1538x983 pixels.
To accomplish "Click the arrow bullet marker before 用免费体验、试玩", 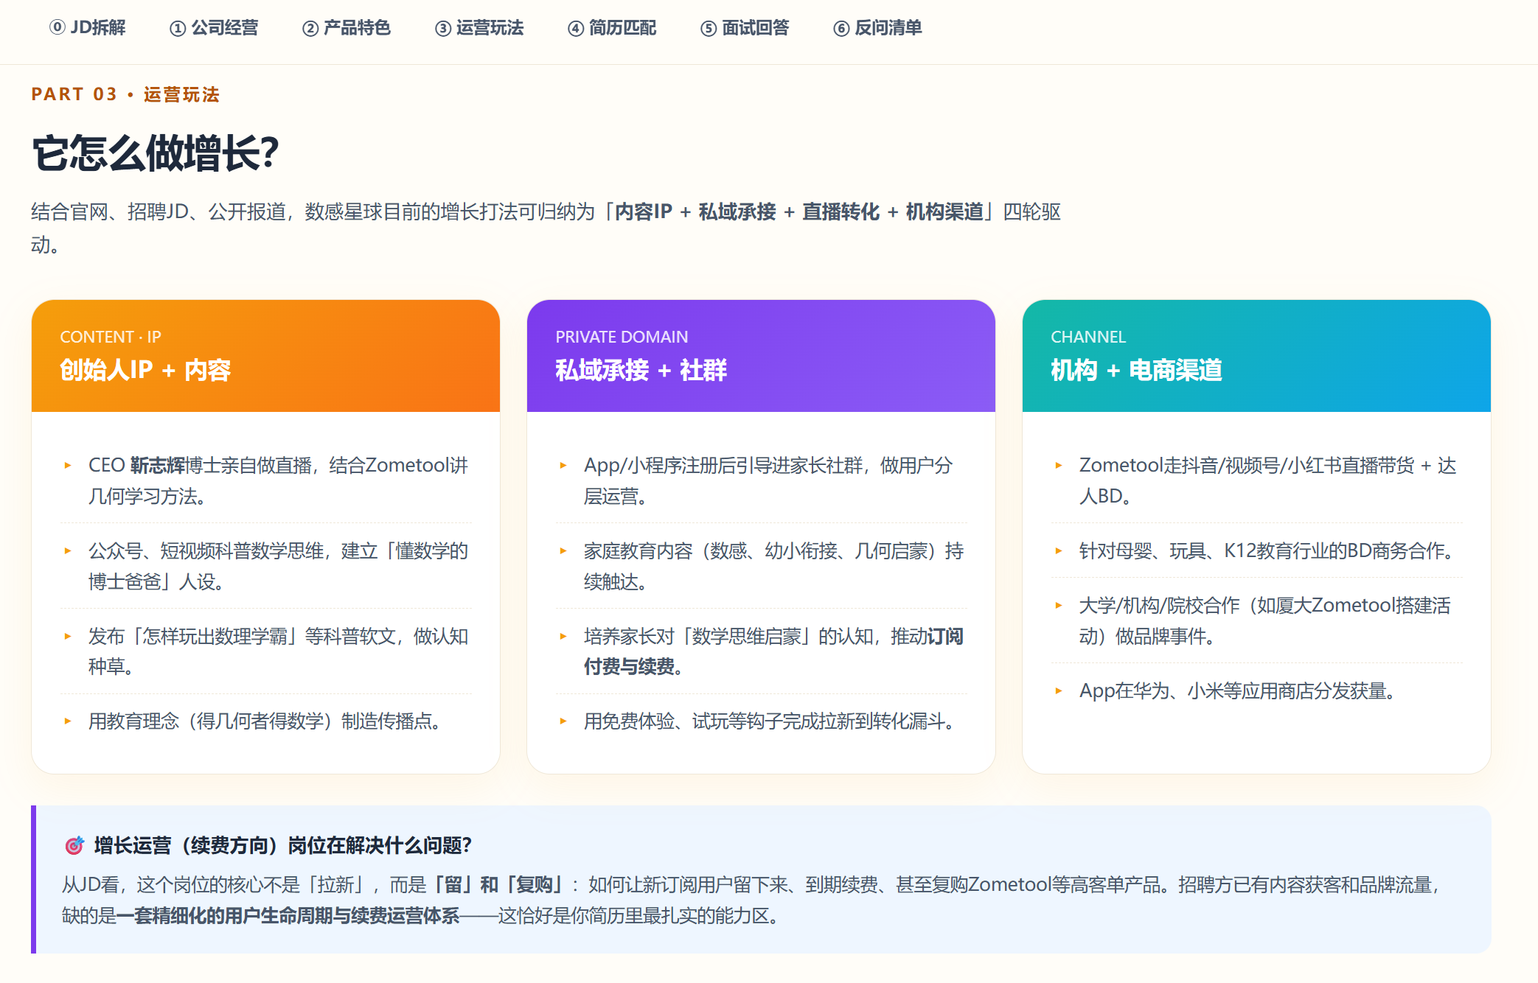I will pos(563,721).
